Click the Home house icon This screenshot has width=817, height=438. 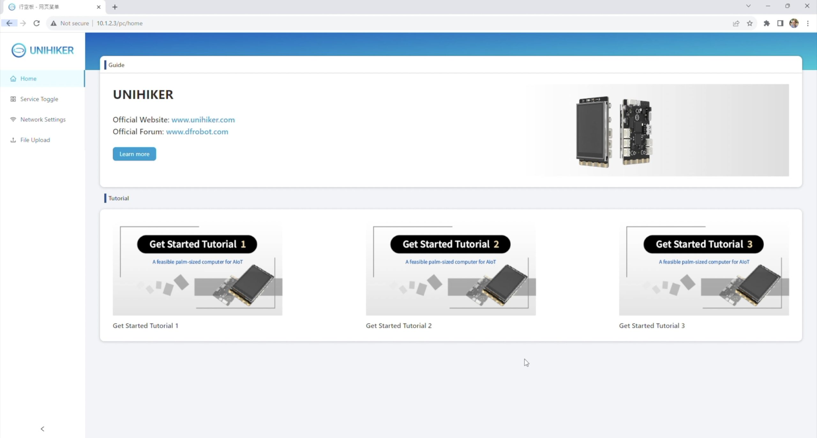click(13, 79)
